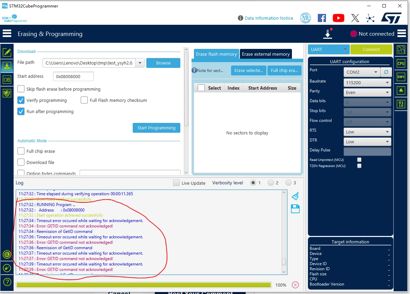
Task: Click the CPU panel icon
Action: tap(401, 63)
